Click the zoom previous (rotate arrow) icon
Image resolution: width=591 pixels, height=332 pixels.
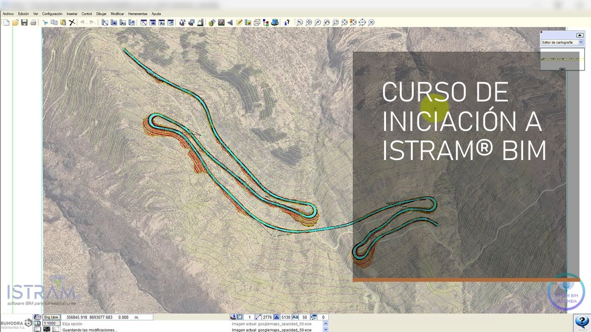pyautogui.click(x=326, y=22)
